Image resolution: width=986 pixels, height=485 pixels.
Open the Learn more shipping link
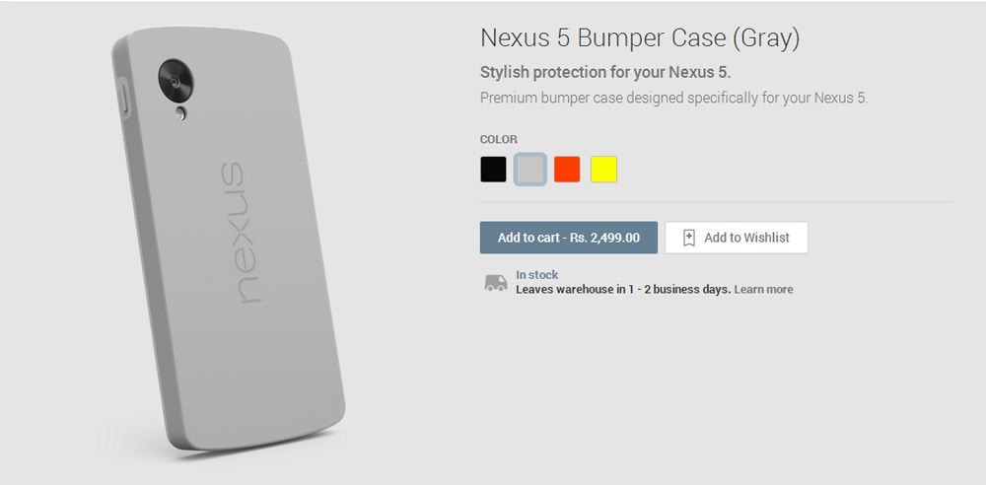point(763,290)
